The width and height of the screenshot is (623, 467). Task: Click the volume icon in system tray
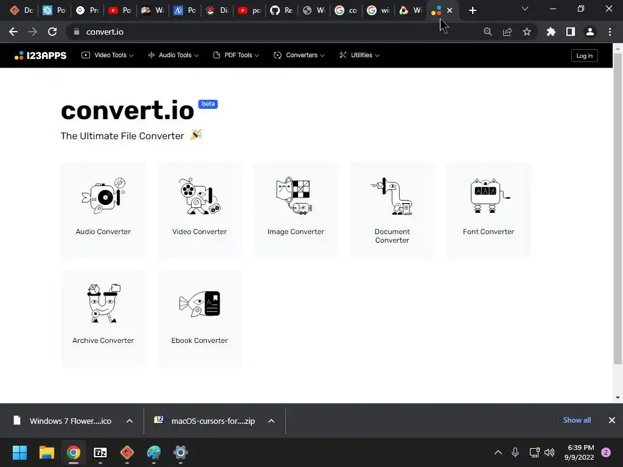(549, 452)
